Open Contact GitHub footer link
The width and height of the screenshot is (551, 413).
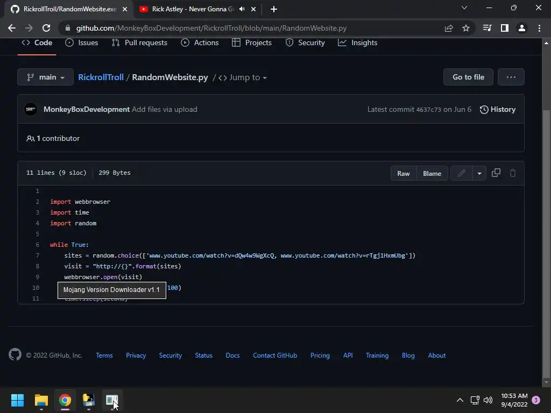[275, 355]
